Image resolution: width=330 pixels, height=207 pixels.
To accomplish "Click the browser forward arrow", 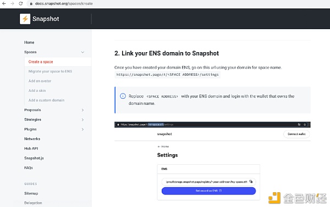I will tap(13, 4).
